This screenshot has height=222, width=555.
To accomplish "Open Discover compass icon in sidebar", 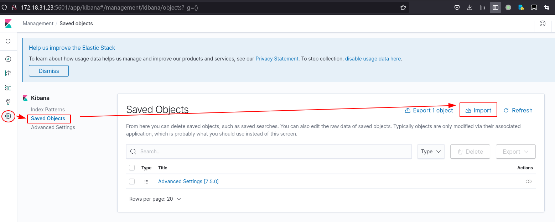I will (x=8, y=59).
